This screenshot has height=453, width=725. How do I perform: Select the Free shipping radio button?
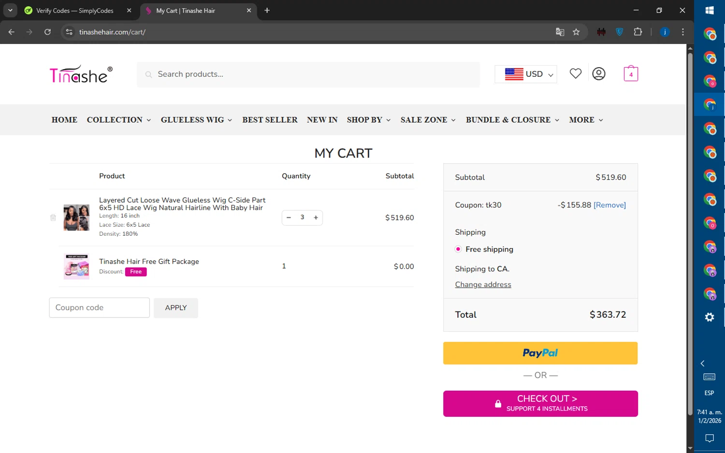tap(458, 249)
